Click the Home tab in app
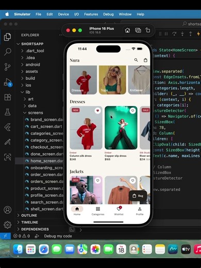The width and height of the screenshot is (201, 268). tap(77, 211)
